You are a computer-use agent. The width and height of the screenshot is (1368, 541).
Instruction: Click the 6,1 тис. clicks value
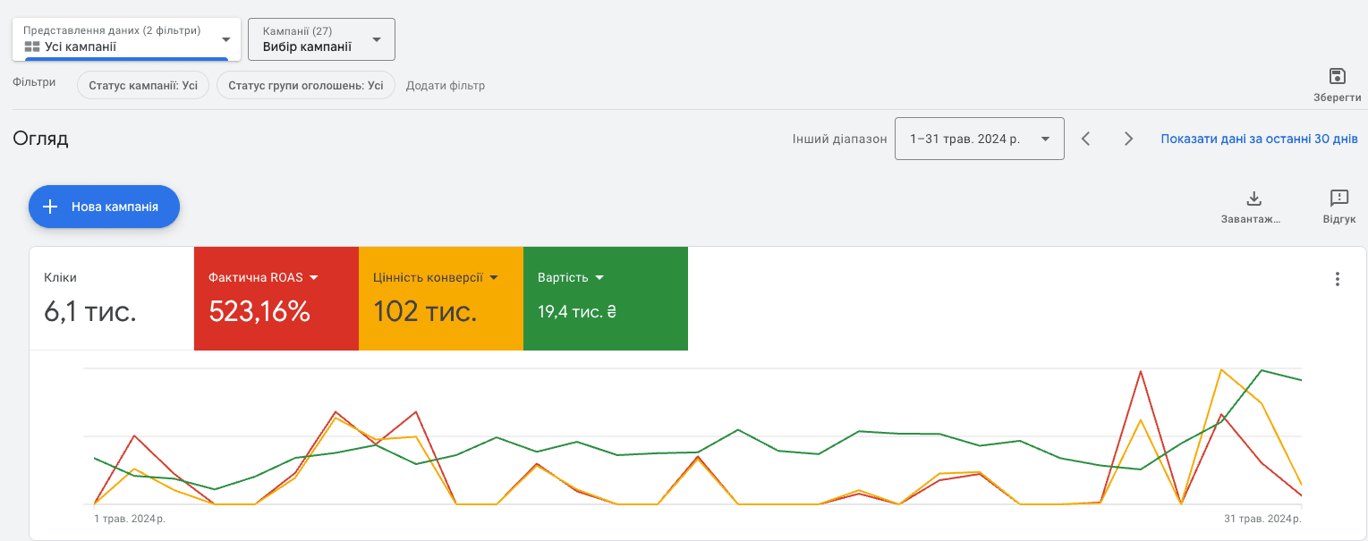click(x=90, y=311)
